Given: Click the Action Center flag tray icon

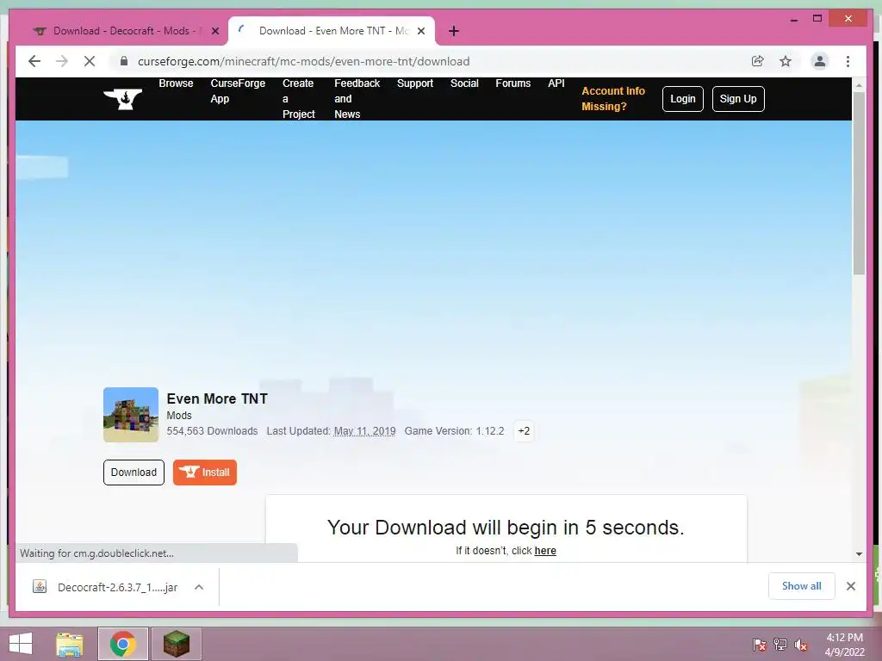Looking at the screenshot, I should click(x=760, y=645).
